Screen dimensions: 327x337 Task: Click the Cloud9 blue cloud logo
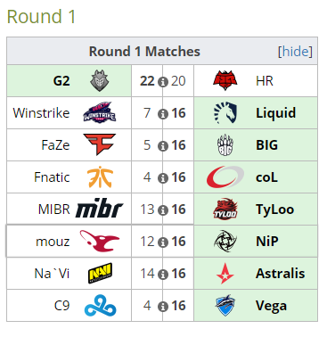pyautogui.click(x=100, y=306)
